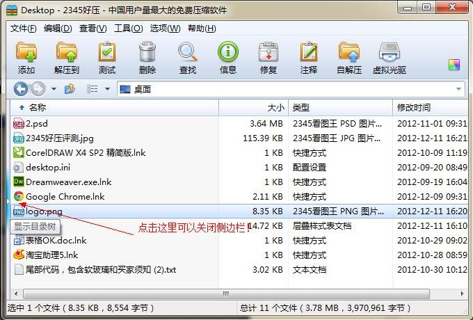Open the 选项(W) menu

click(166, 29)
